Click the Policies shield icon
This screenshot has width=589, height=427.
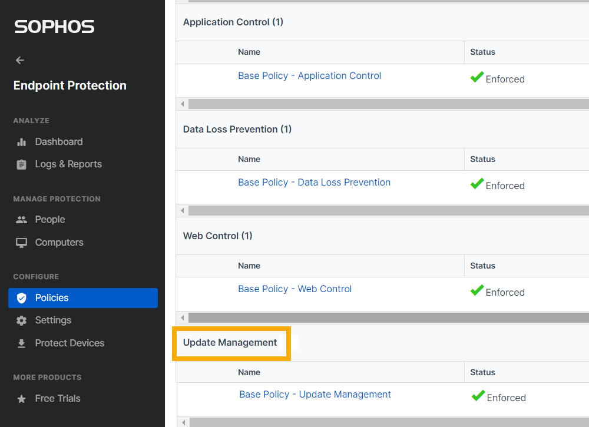pos(22,298)
